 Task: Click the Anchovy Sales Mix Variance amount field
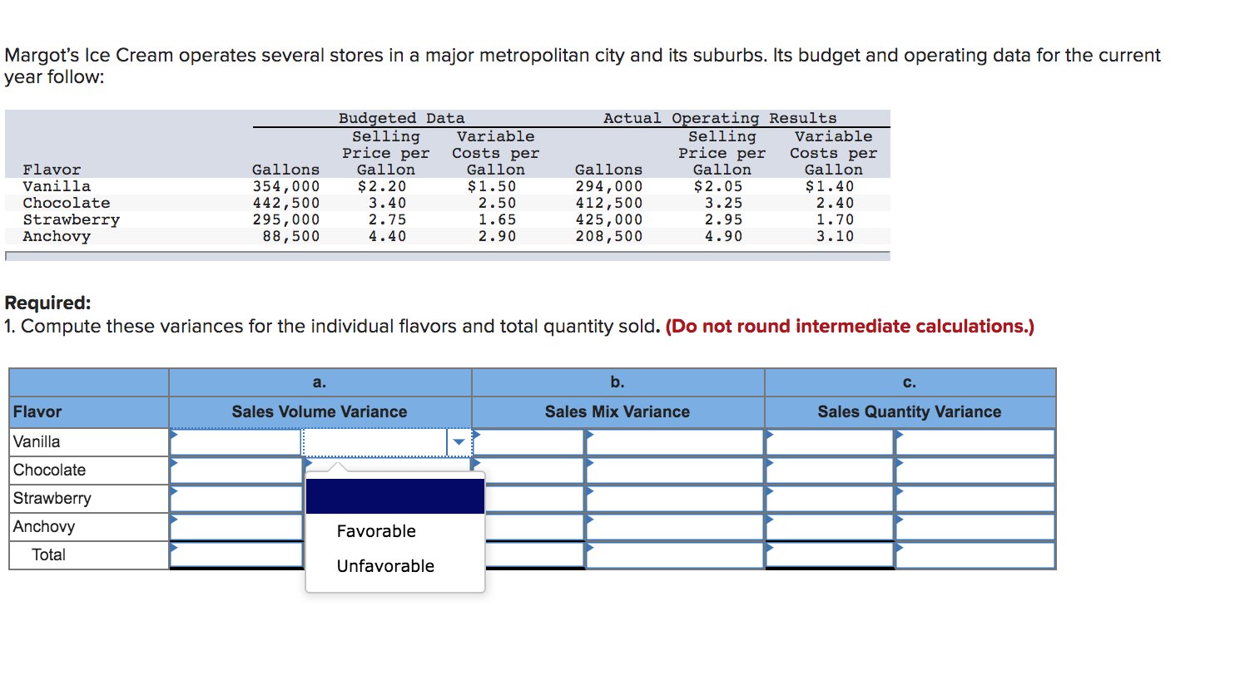pyautogui.click(x=534, y=527)
